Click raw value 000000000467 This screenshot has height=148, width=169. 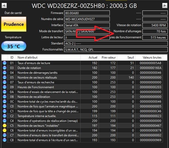click(x=150, y=125)
